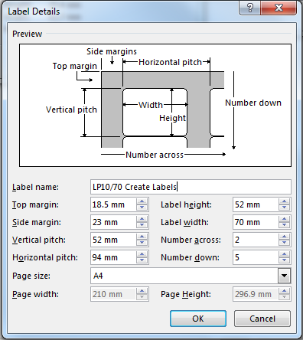Image resolution: width=303 pixels, height=340 pixels.
Task: Click the Label name input field
Action: pyautogui.click(x=191, y=187)
